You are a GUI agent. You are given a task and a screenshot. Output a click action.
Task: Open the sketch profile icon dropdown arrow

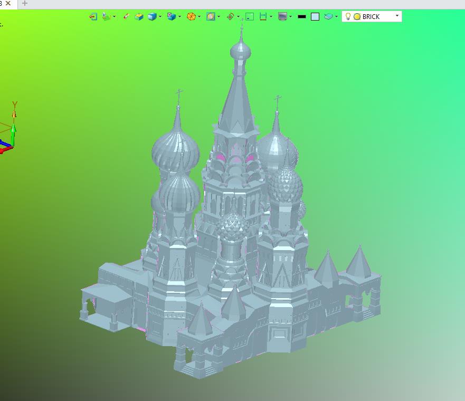[115, 16]
